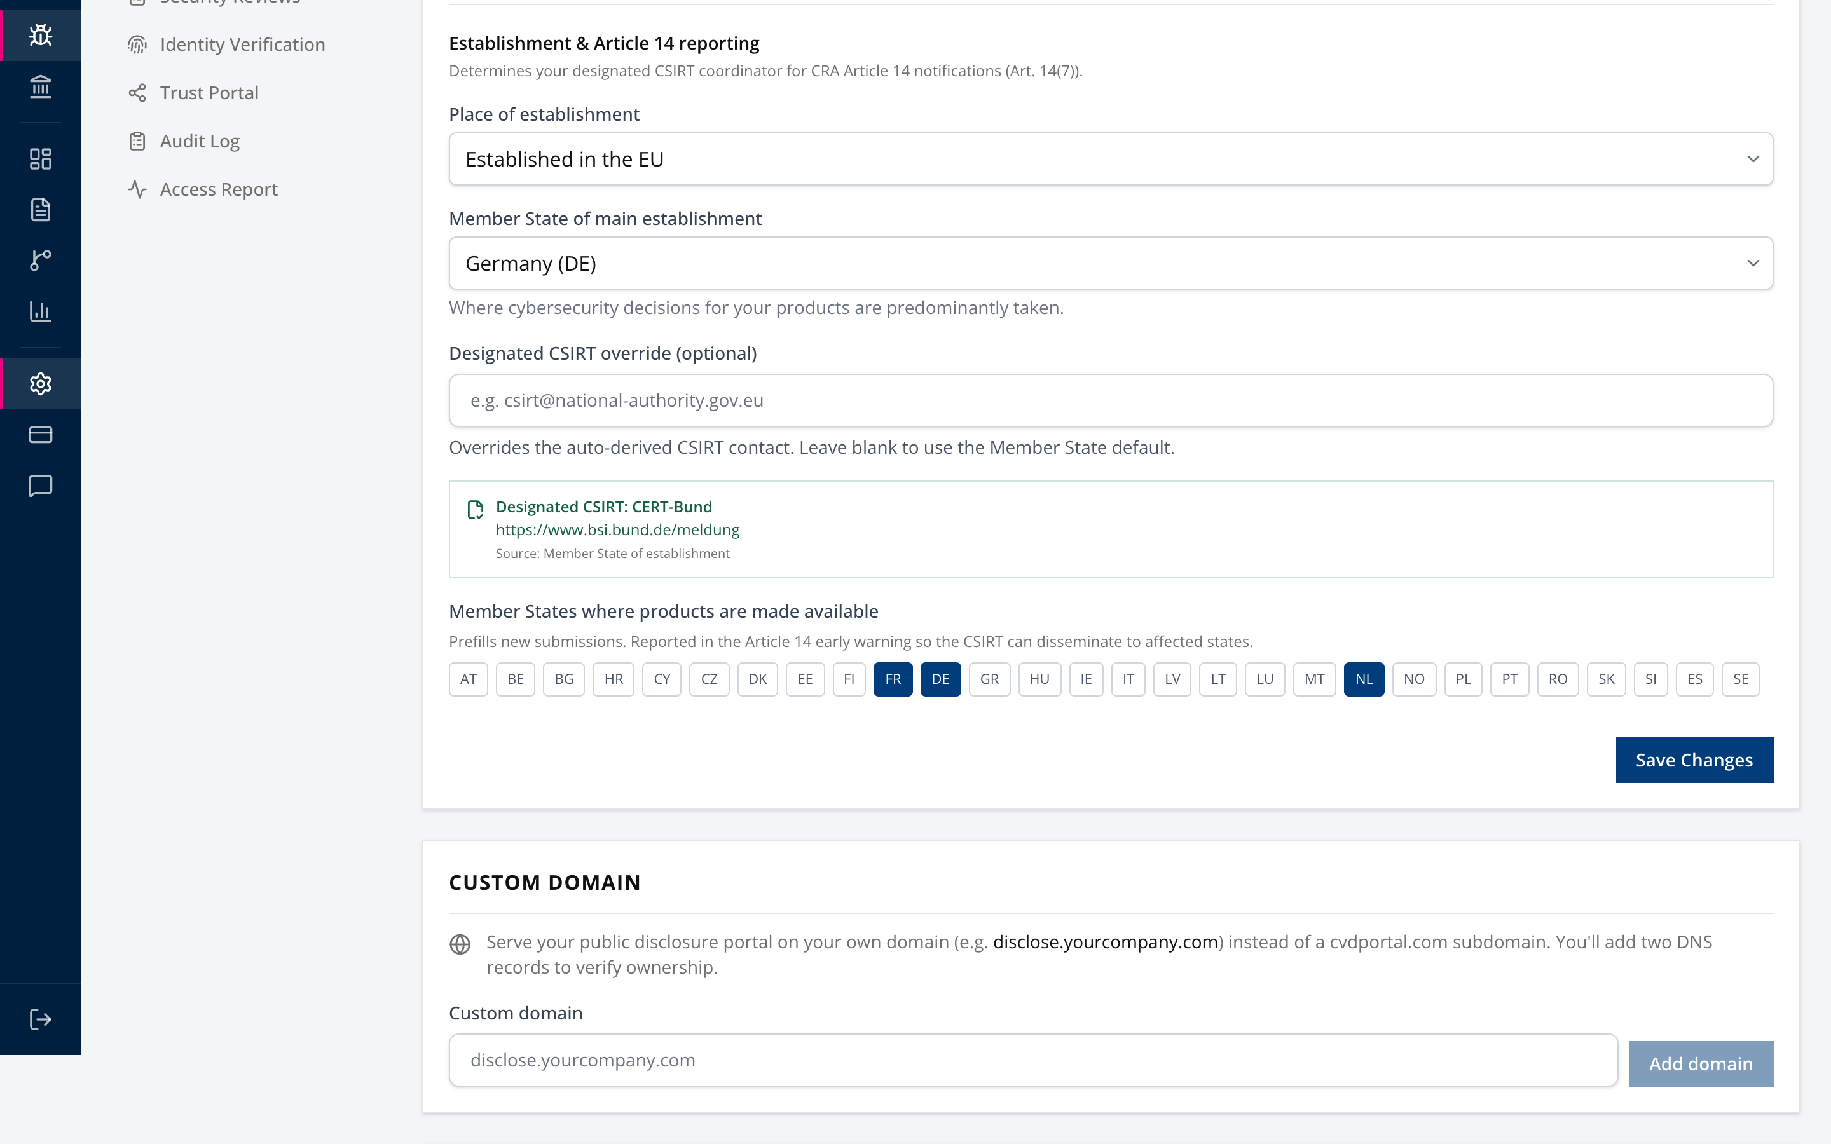The width and height of the screenshot is (1831, 1144).
Task: Click the fingerprint icon beside Identity Verification
Action: pos(137,44)
